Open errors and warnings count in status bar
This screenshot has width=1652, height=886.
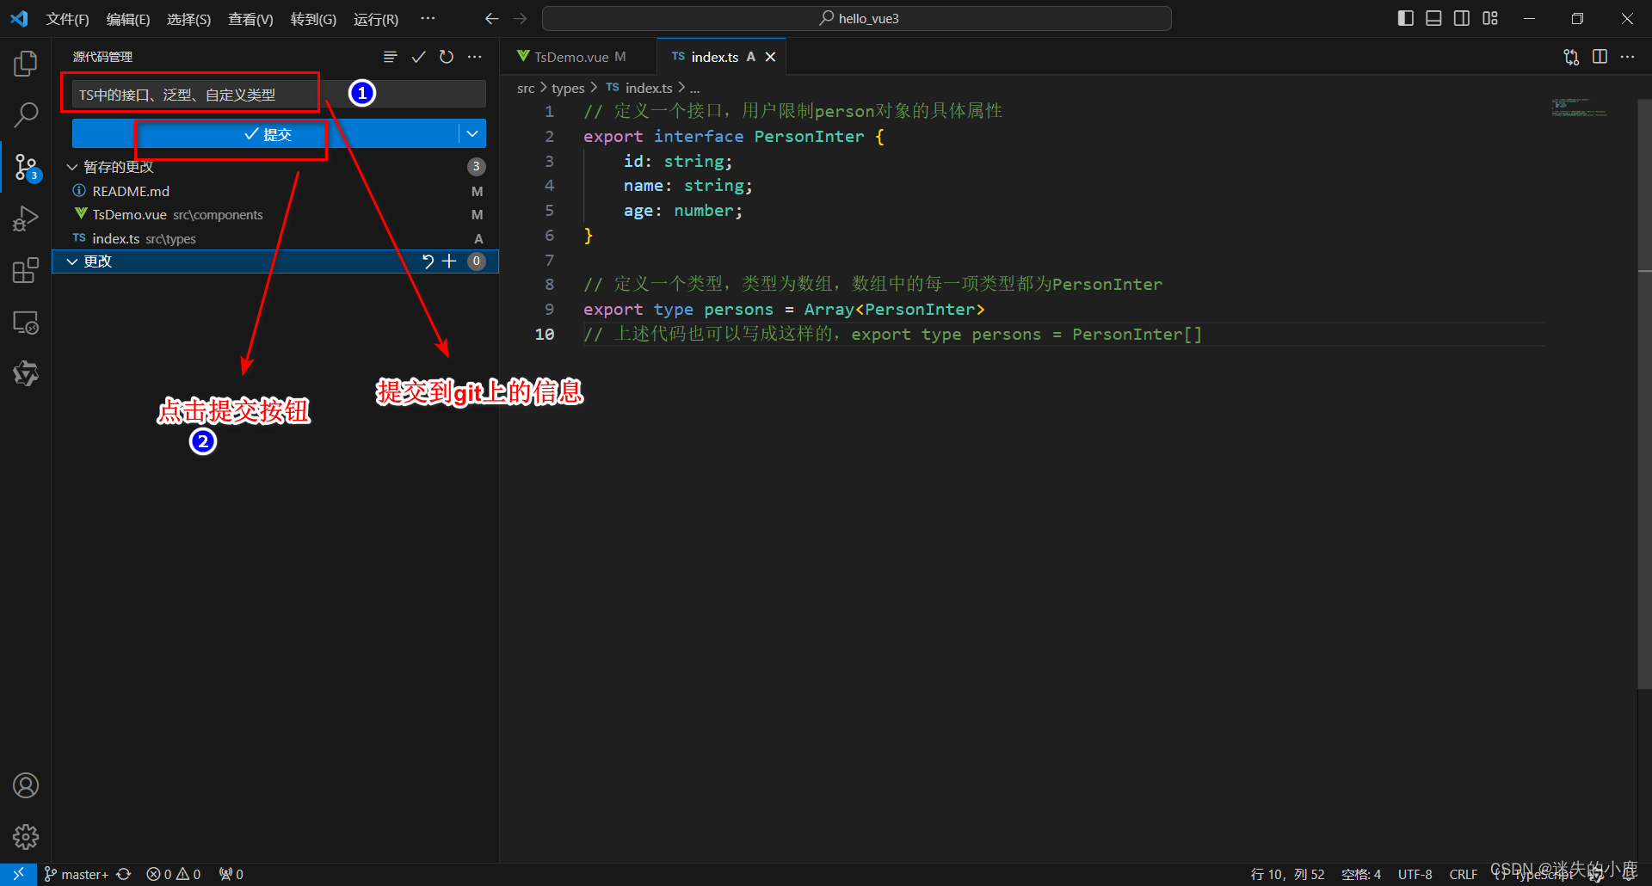(174, 874)
